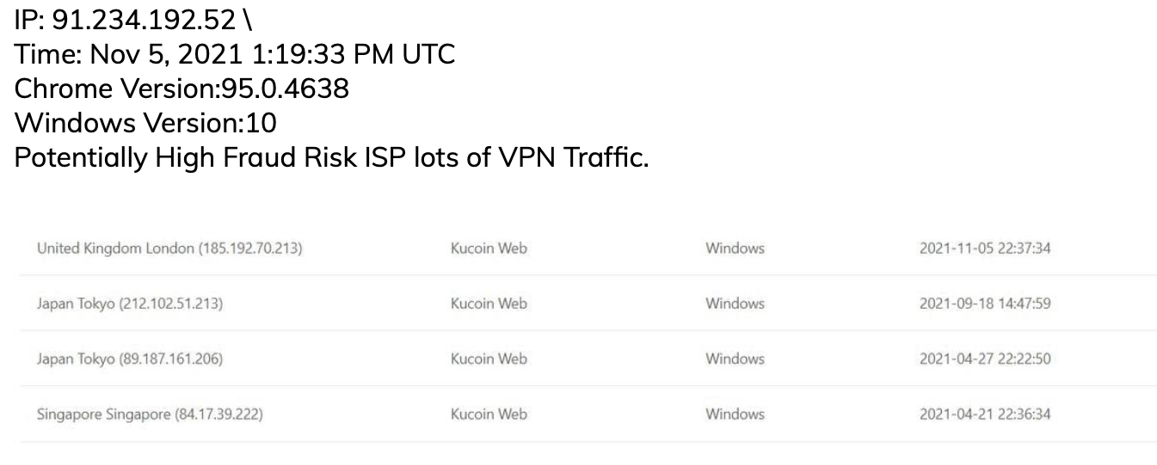
Task: Click the Windows Version 10 line
Action: click(x=146, y=123)
